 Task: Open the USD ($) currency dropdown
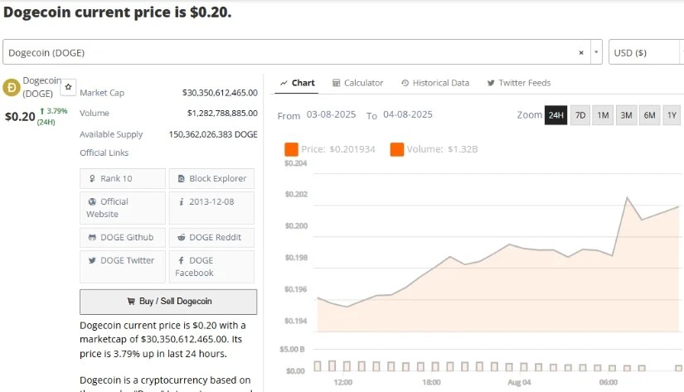click(x=646, y=52)
